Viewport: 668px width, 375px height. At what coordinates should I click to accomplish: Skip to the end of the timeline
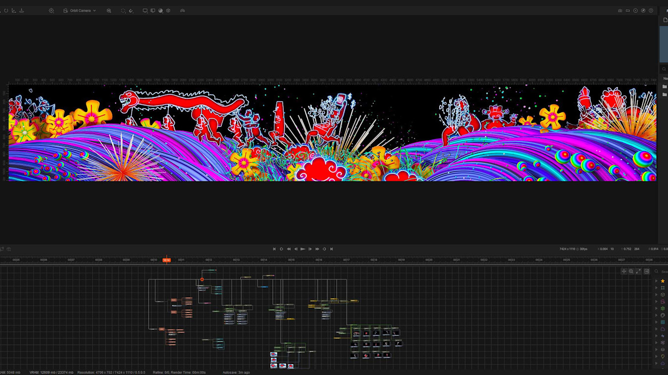[x=331, y=249]
